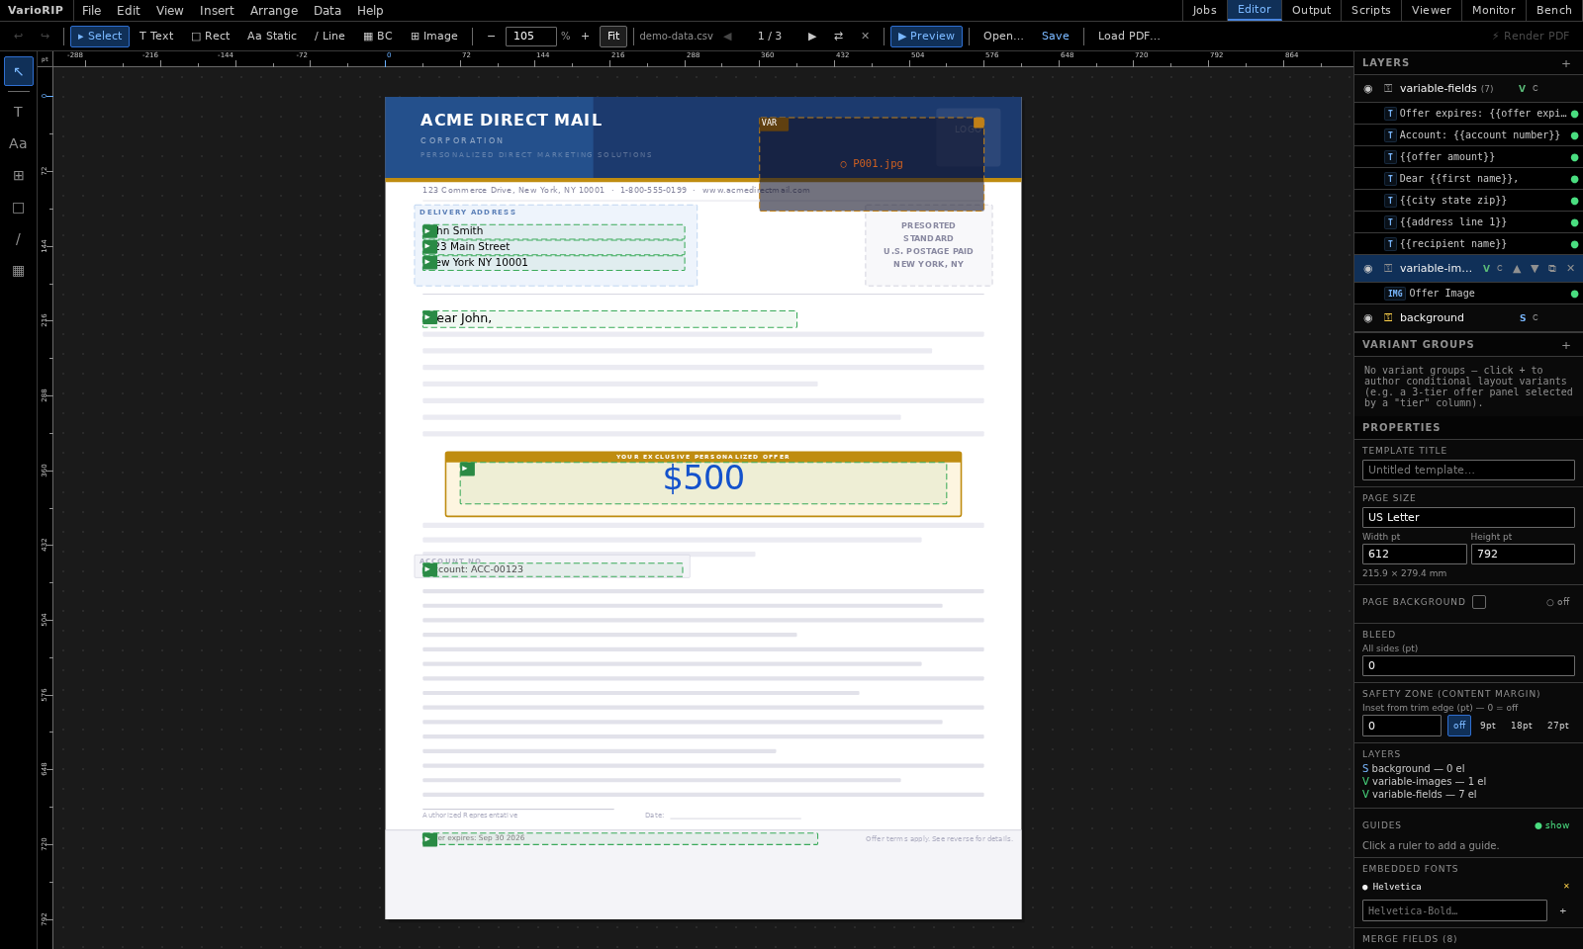Screen dimensions: 1583x949
Task: Save the template via Save
Action: pos(1056,37)
